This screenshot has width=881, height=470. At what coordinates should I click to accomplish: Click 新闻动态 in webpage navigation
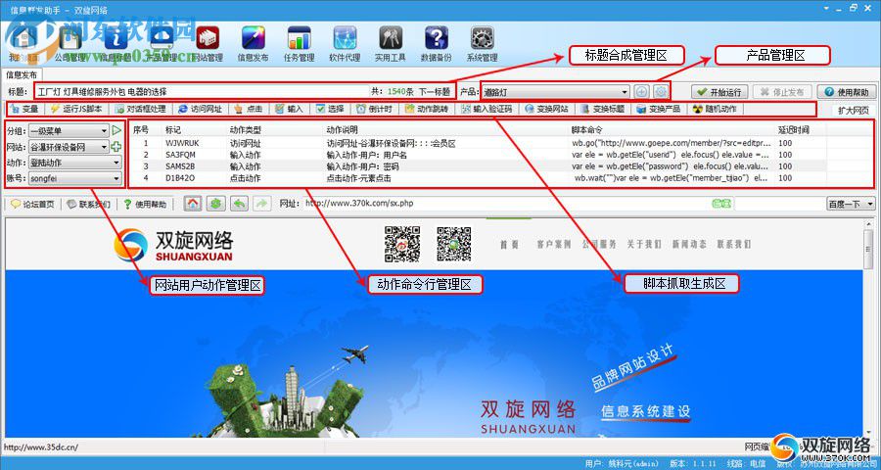pos(689,244)
